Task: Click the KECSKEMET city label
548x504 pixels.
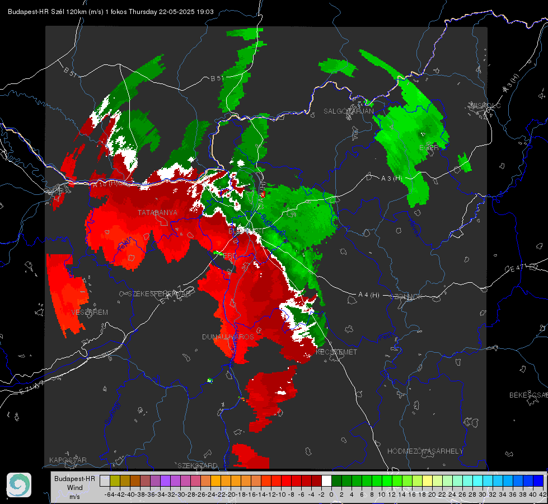Action: 336,352
